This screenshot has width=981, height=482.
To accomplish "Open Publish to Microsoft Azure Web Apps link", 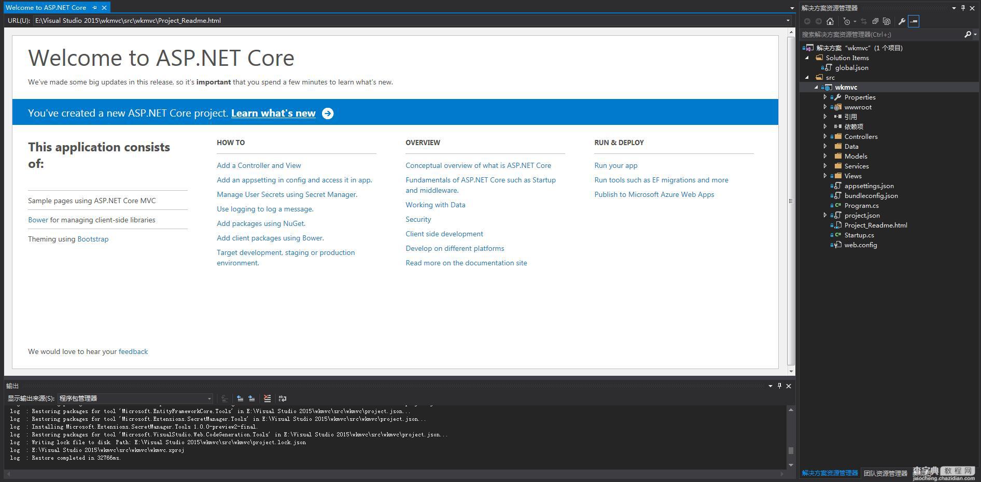I will pos(654,194).
